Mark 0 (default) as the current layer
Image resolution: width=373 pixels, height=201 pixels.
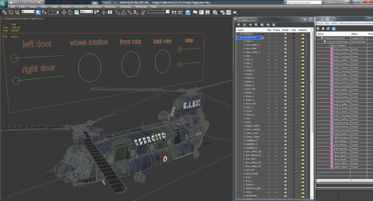pyautogui.click(x=263, y=34)
